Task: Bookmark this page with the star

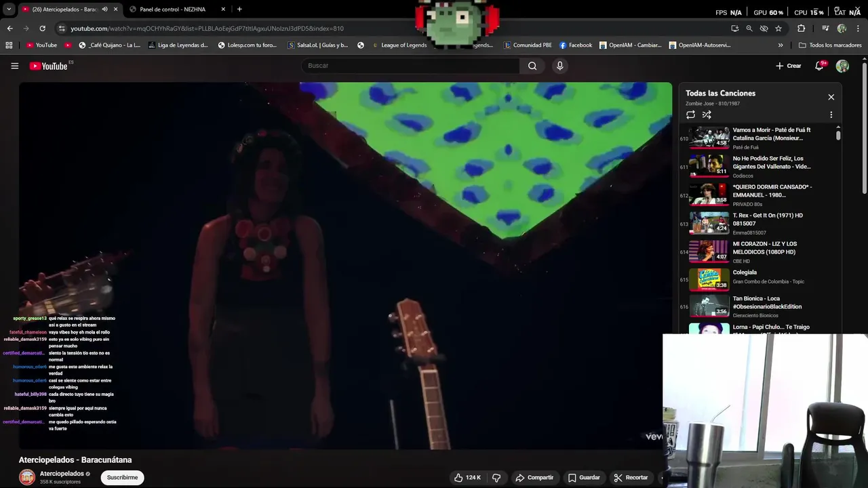Action: [x=778, y=28]
